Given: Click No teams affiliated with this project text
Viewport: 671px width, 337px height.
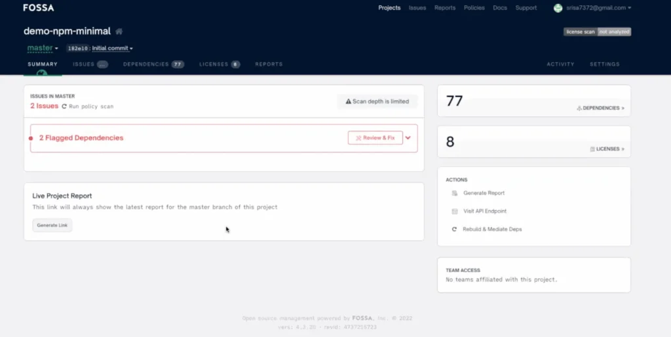Looking at the screenshot, I should point(501,280).
